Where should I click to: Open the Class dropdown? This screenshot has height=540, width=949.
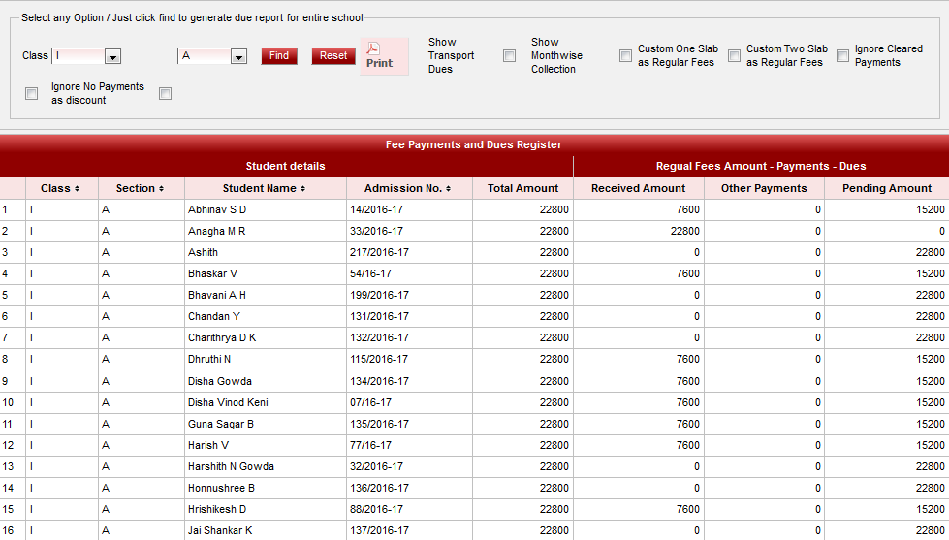[112, 56]
